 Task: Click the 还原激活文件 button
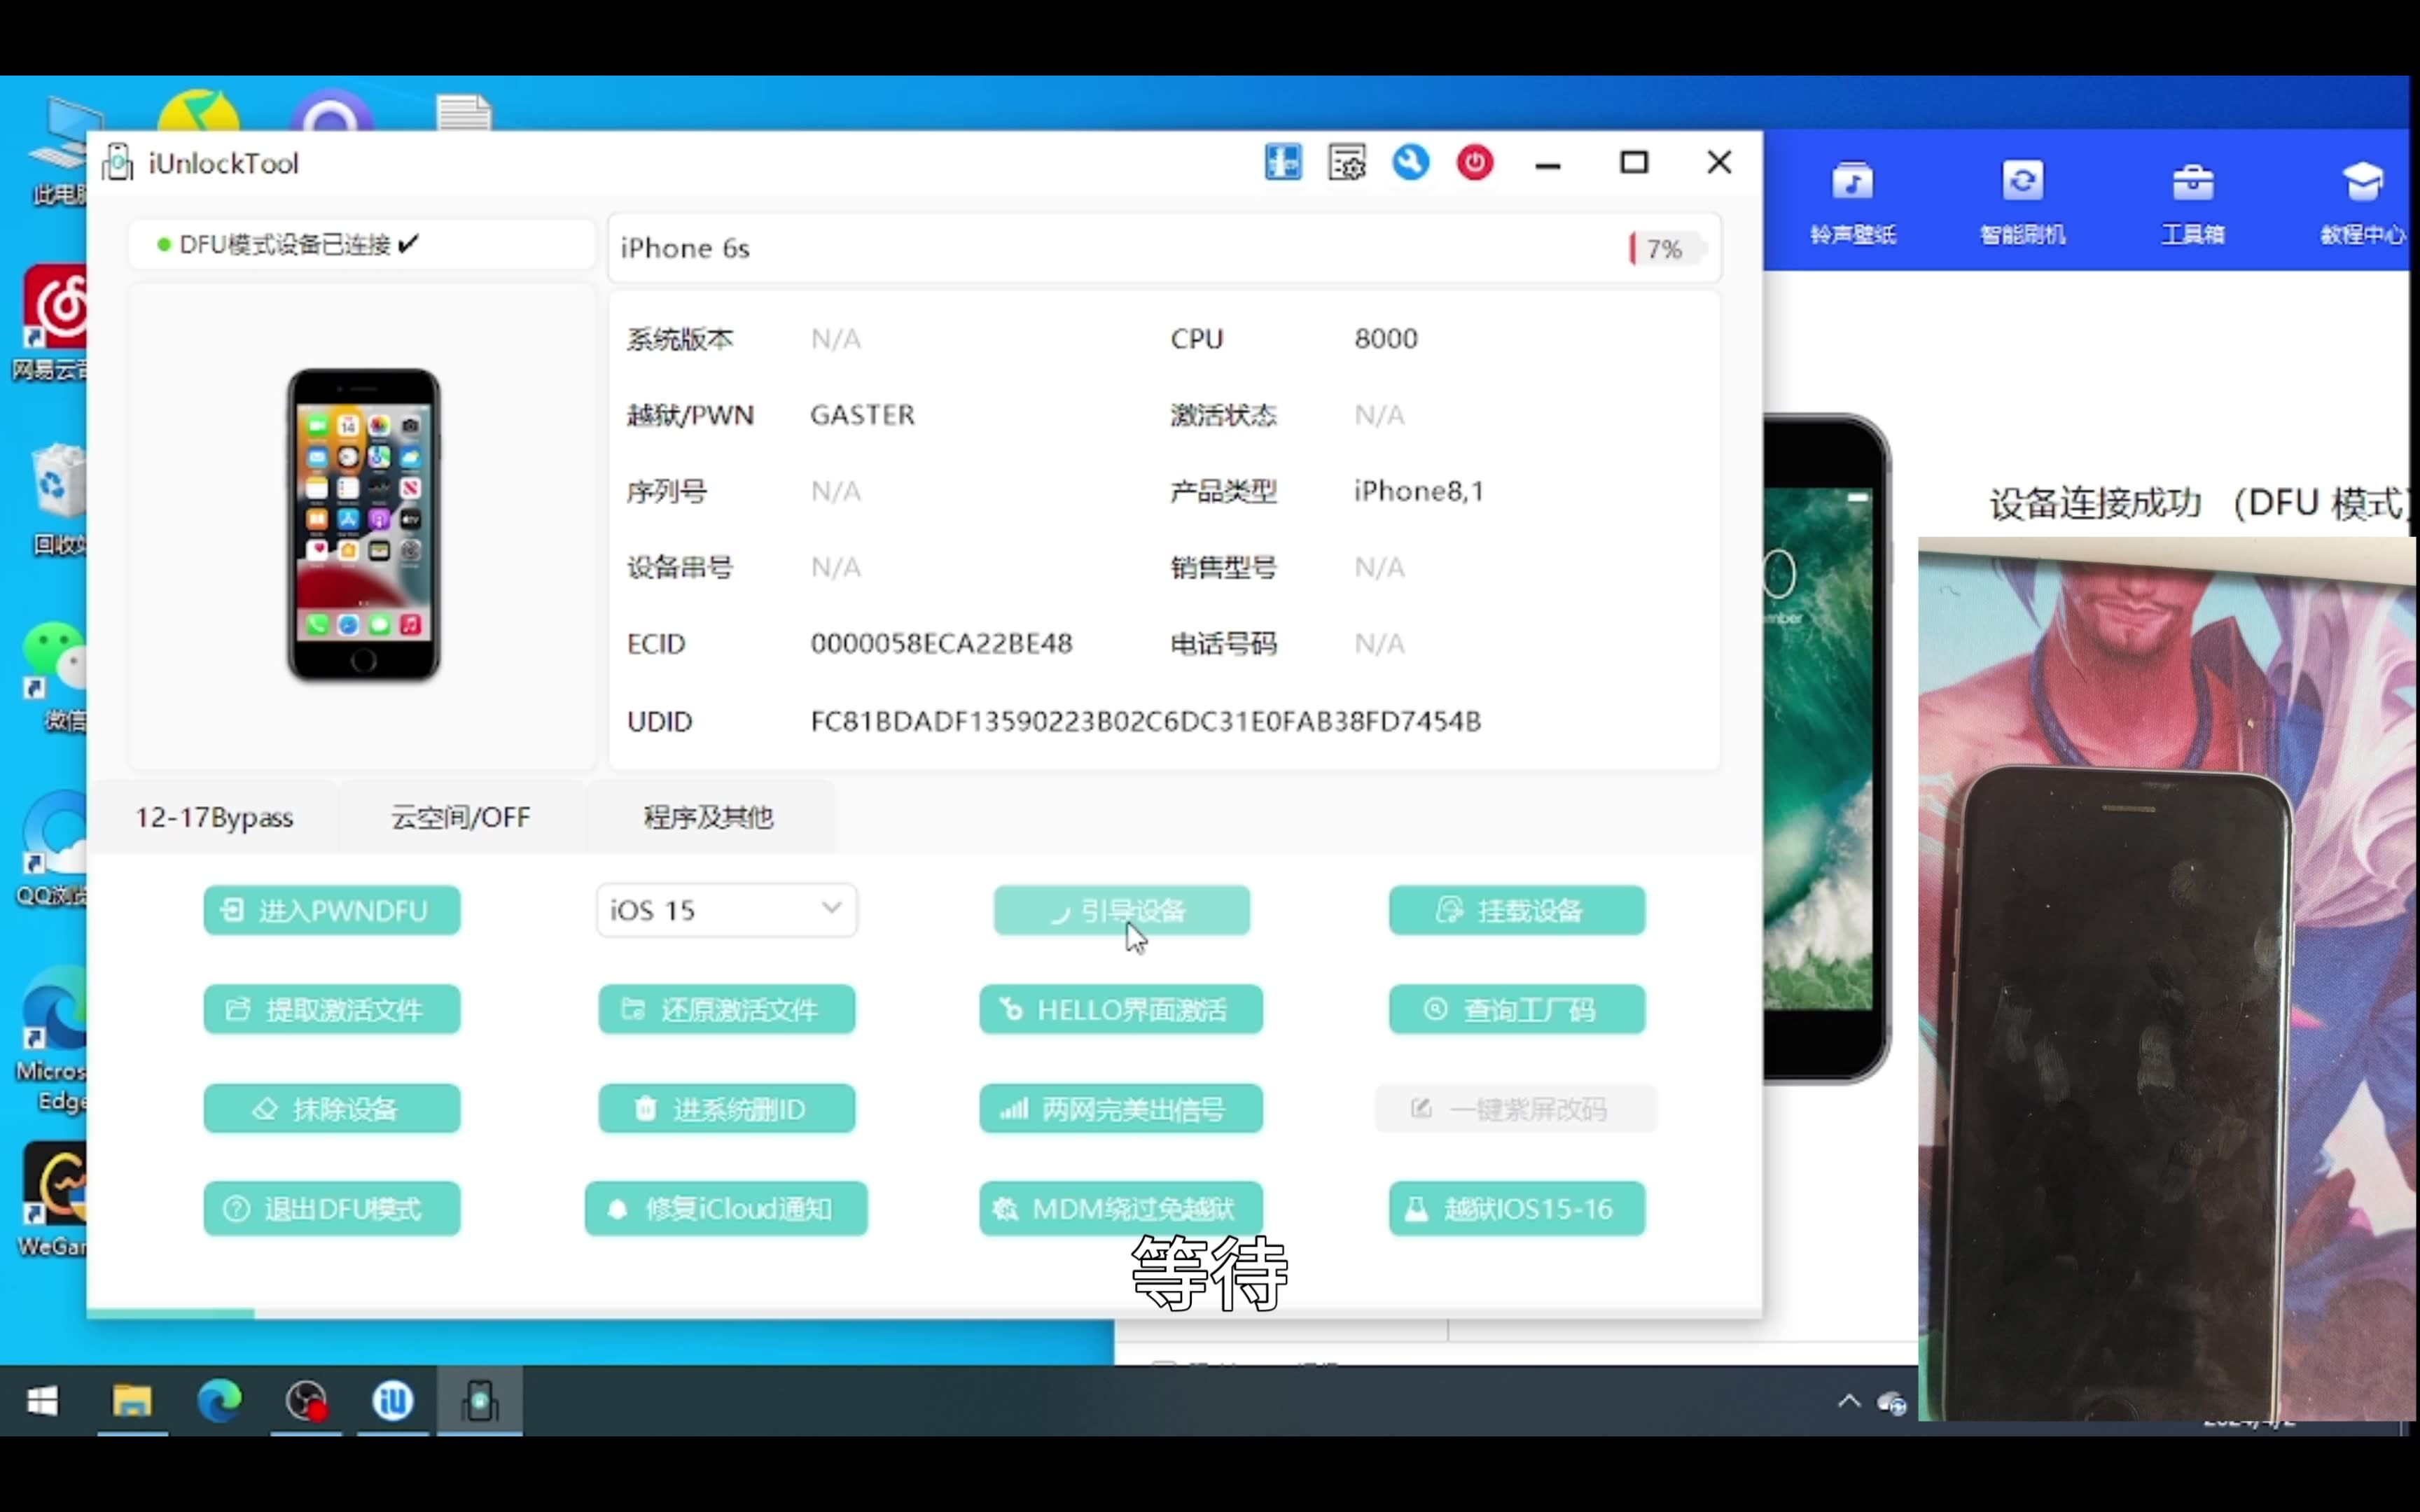point(727,1009)
